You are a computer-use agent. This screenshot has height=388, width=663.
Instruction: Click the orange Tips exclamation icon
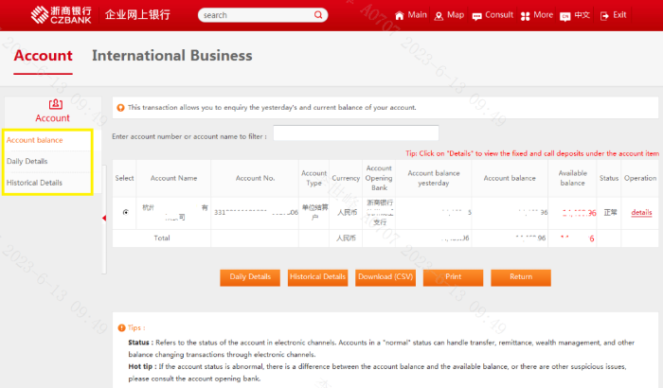coord(121,327)
